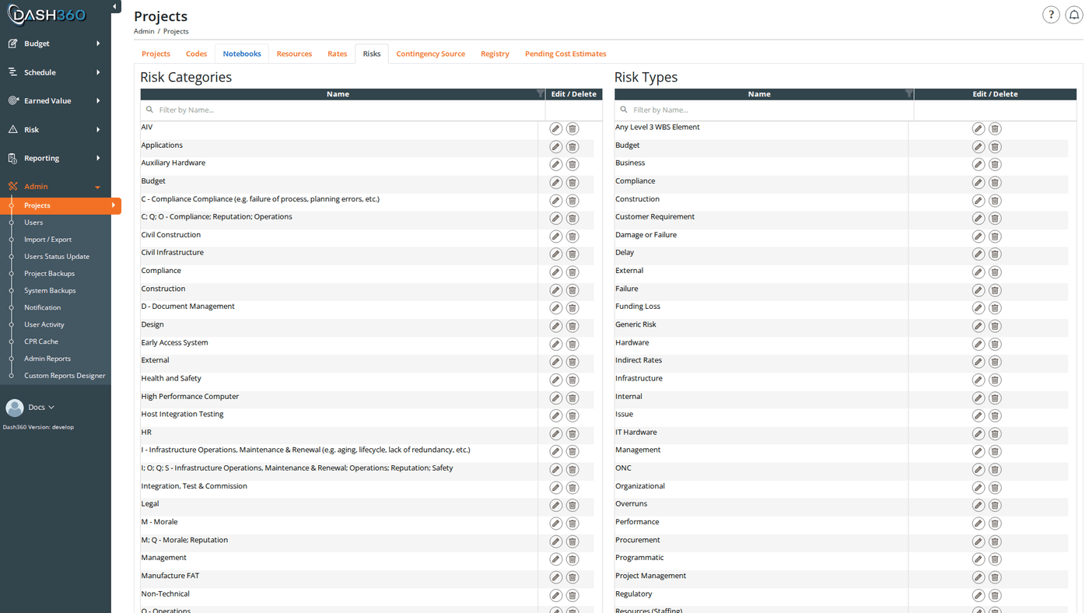Open Notification admin page
Image resolution: width=1089 pixels, height=613 pixels.
pyautogui.click(x=42, y=307)
